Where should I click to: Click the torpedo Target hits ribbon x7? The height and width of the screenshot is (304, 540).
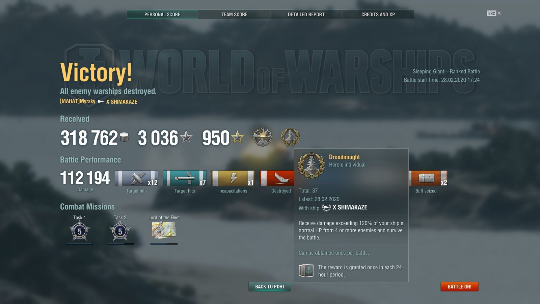pos(185,178)
